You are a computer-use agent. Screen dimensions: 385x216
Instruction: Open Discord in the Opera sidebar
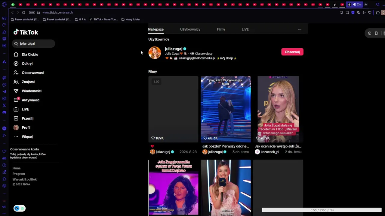(x=4, y=112)
